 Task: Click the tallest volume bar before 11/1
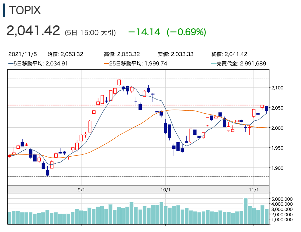pos(245,211)
